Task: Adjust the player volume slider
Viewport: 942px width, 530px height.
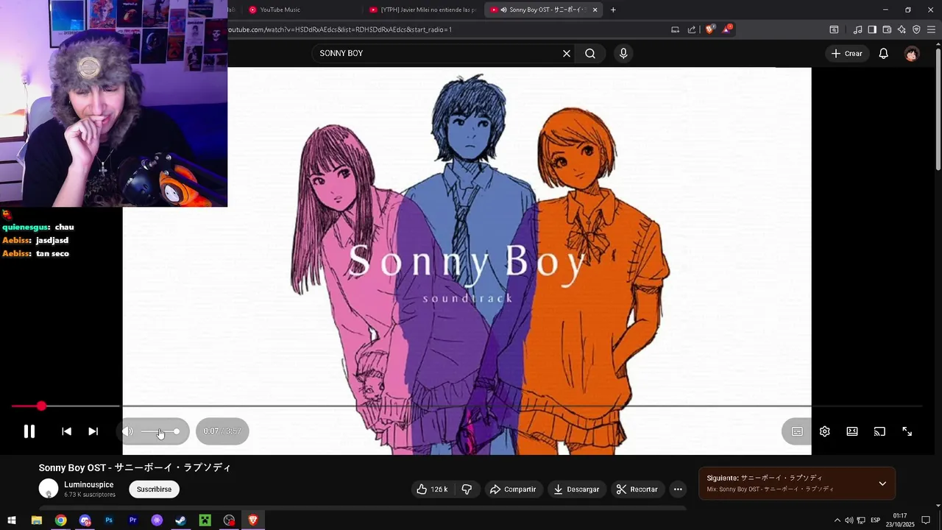Action: coord(160,431)
